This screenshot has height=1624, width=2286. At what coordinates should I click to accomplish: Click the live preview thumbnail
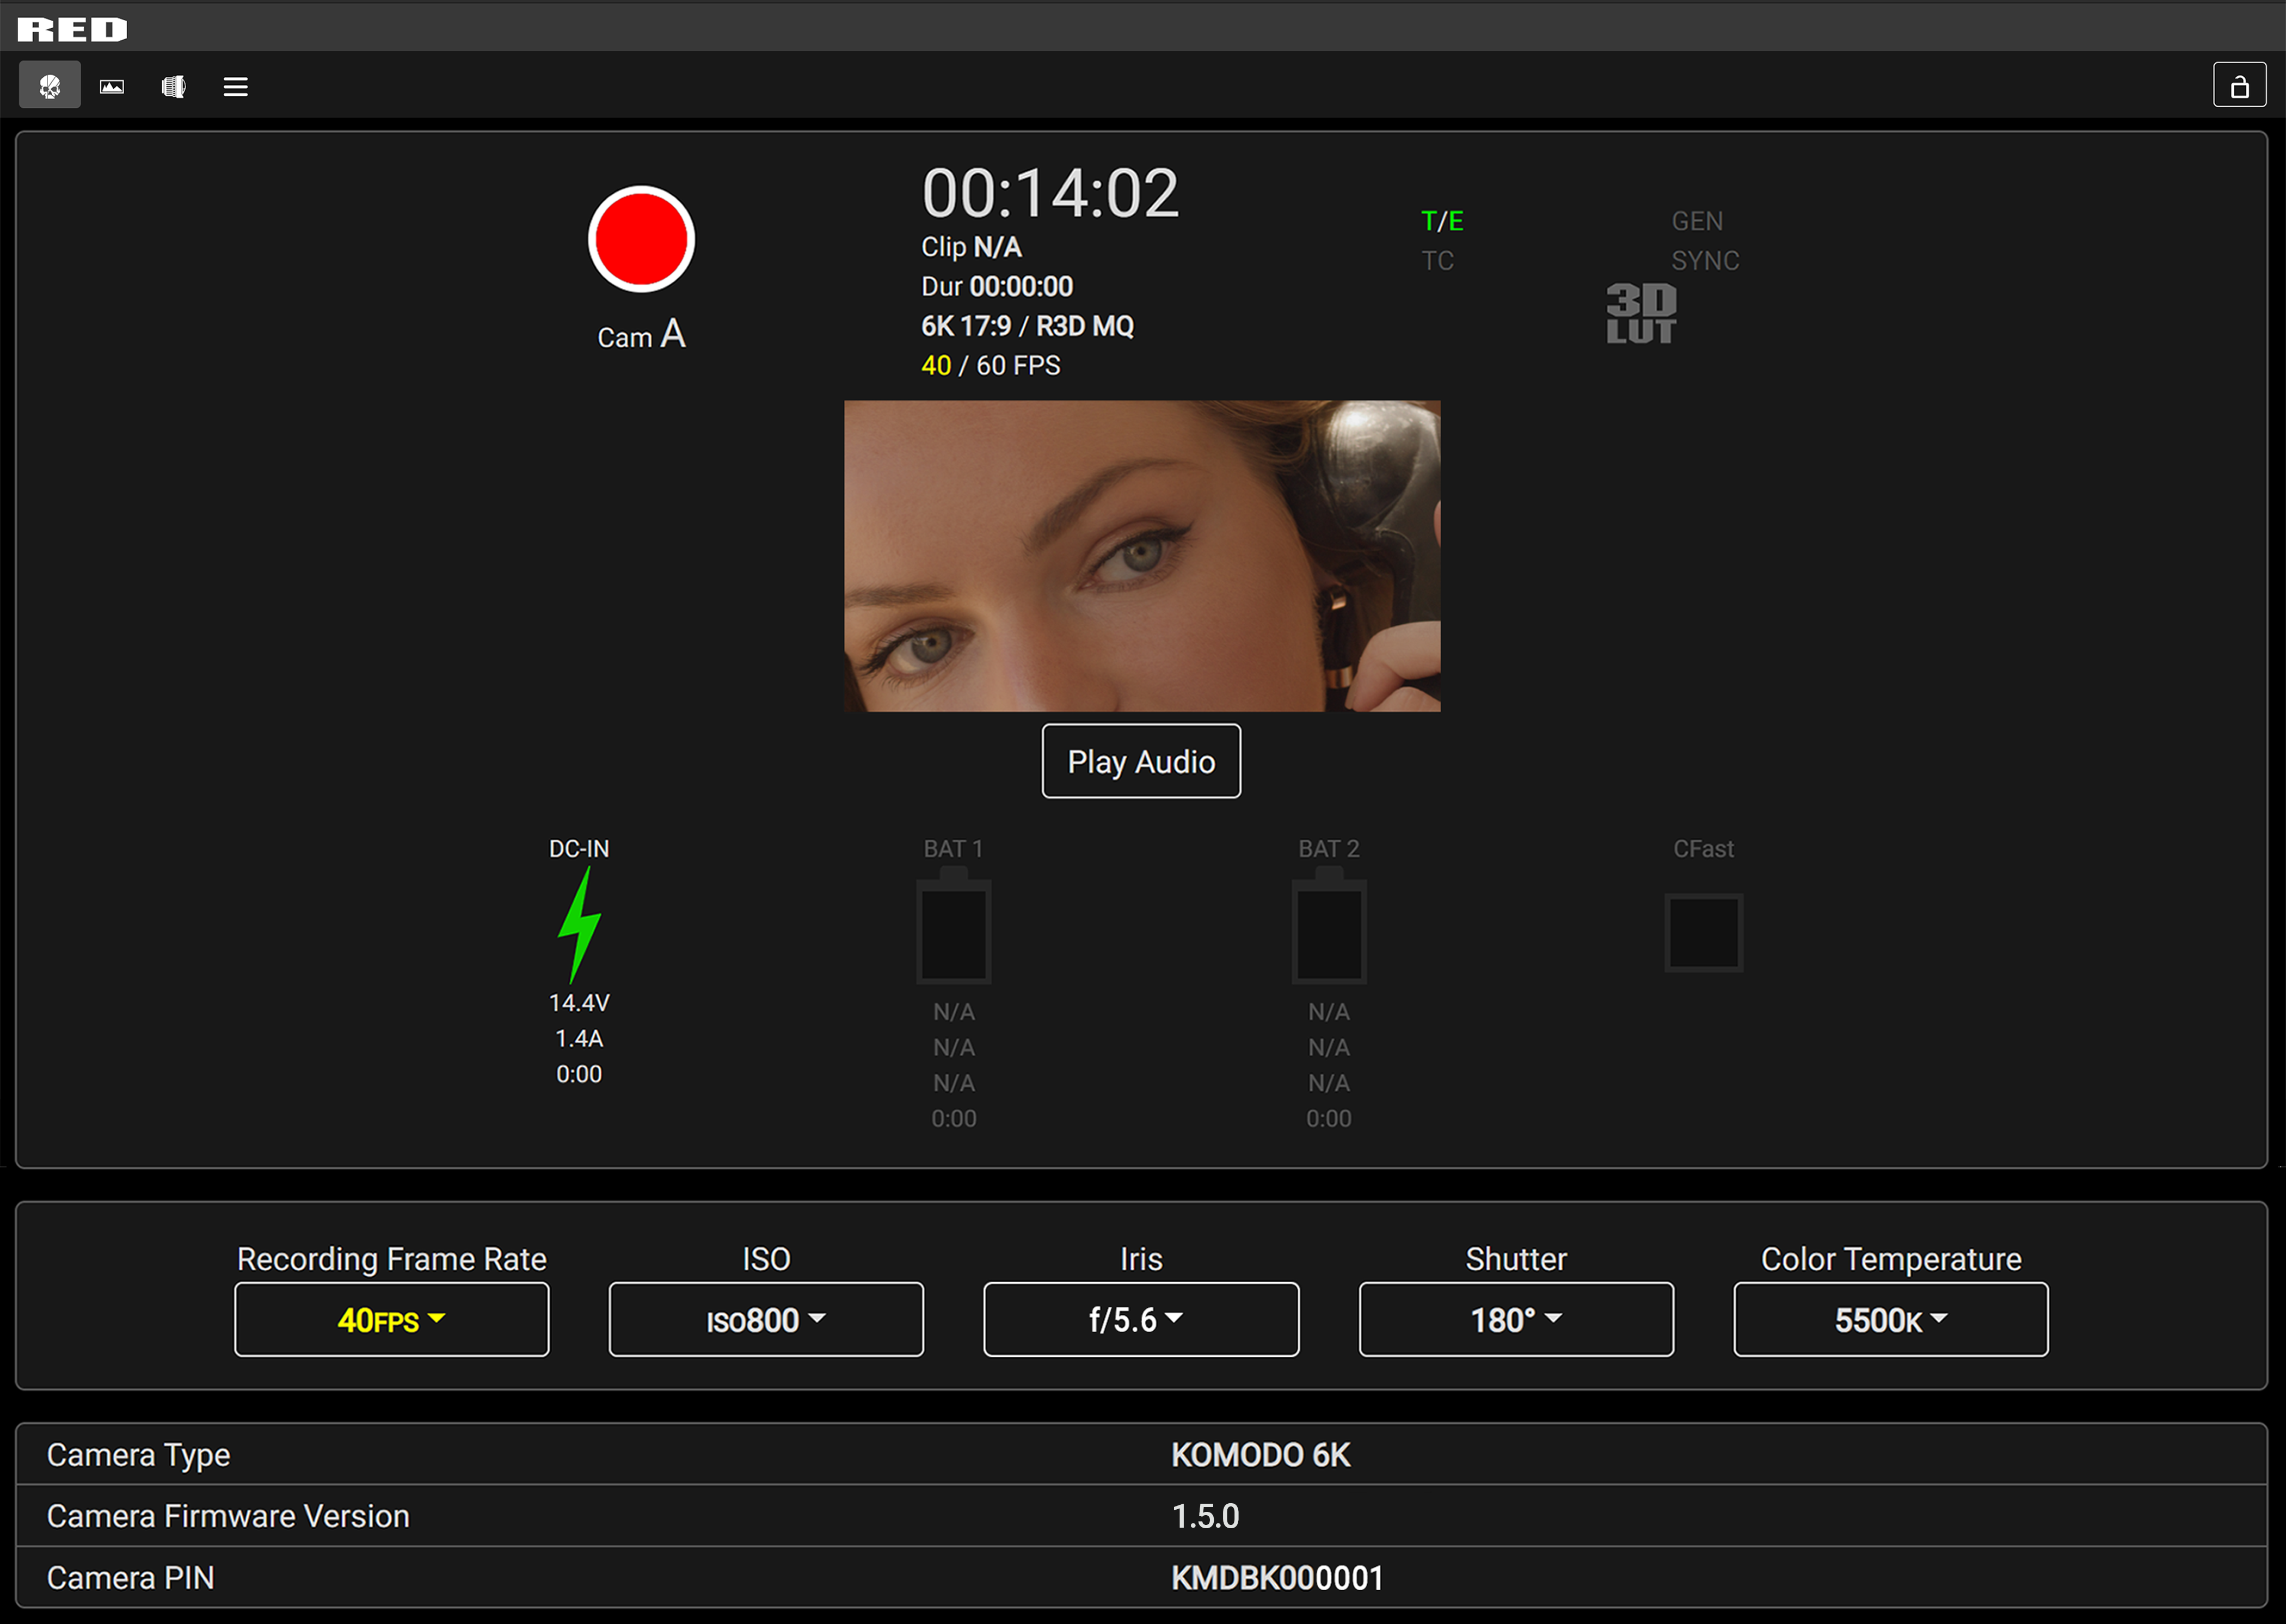1142,557
